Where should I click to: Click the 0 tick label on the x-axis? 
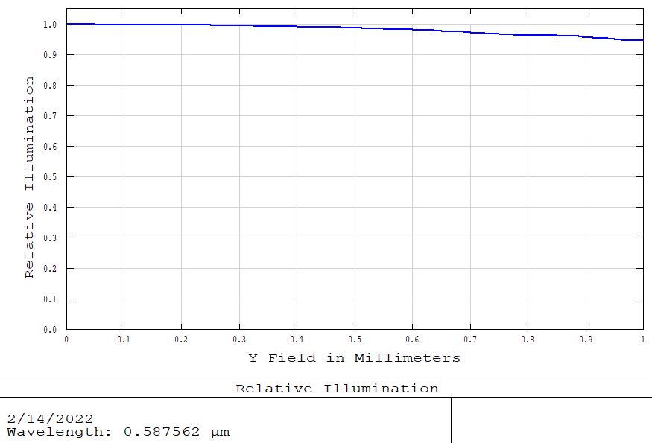pos(66,340)
